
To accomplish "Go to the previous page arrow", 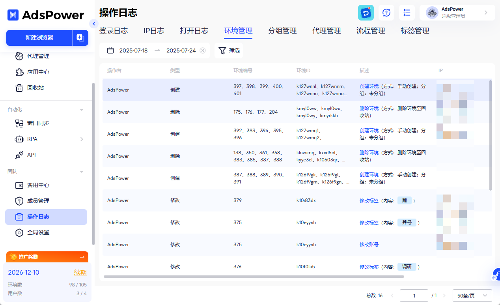I will (x=392, y=296).
